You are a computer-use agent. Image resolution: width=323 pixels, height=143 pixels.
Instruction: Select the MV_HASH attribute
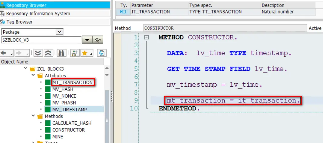(63, 89)
